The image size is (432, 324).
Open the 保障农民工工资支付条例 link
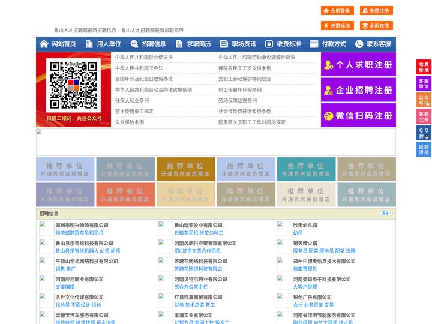(x=245, y=68)
